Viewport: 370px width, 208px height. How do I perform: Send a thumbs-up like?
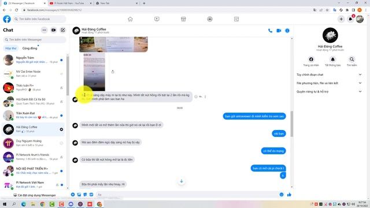pos(289,195)
